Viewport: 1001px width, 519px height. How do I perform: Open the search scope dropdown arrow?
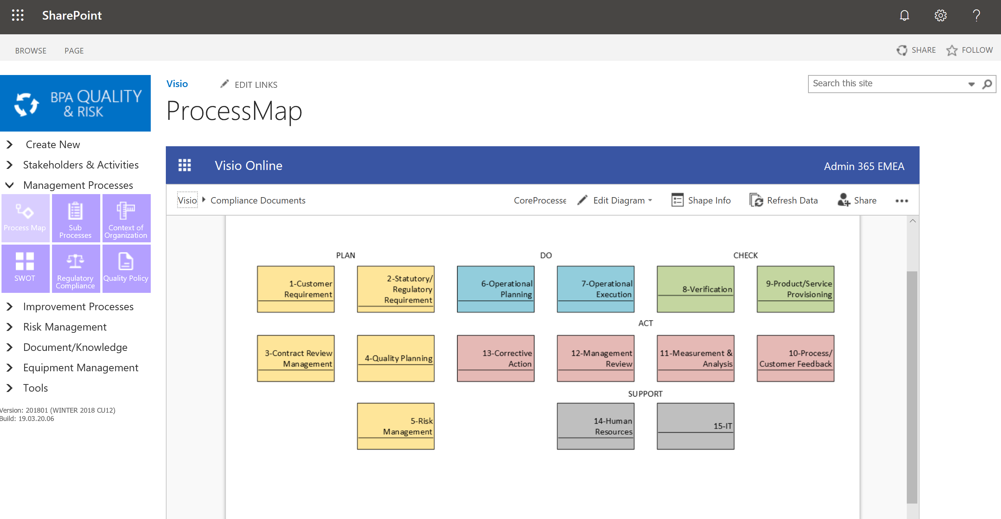tap(971, 84)
